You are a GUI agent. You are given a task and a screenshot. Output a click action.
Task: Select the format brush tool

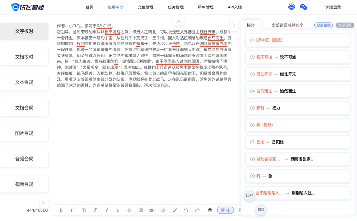[x=175, y=210]
